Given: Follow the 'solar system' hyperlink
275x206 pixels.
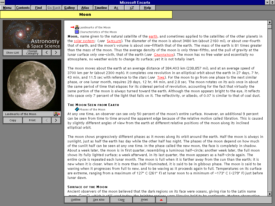Looking at the screenshot, I should [x=84, y=41].
